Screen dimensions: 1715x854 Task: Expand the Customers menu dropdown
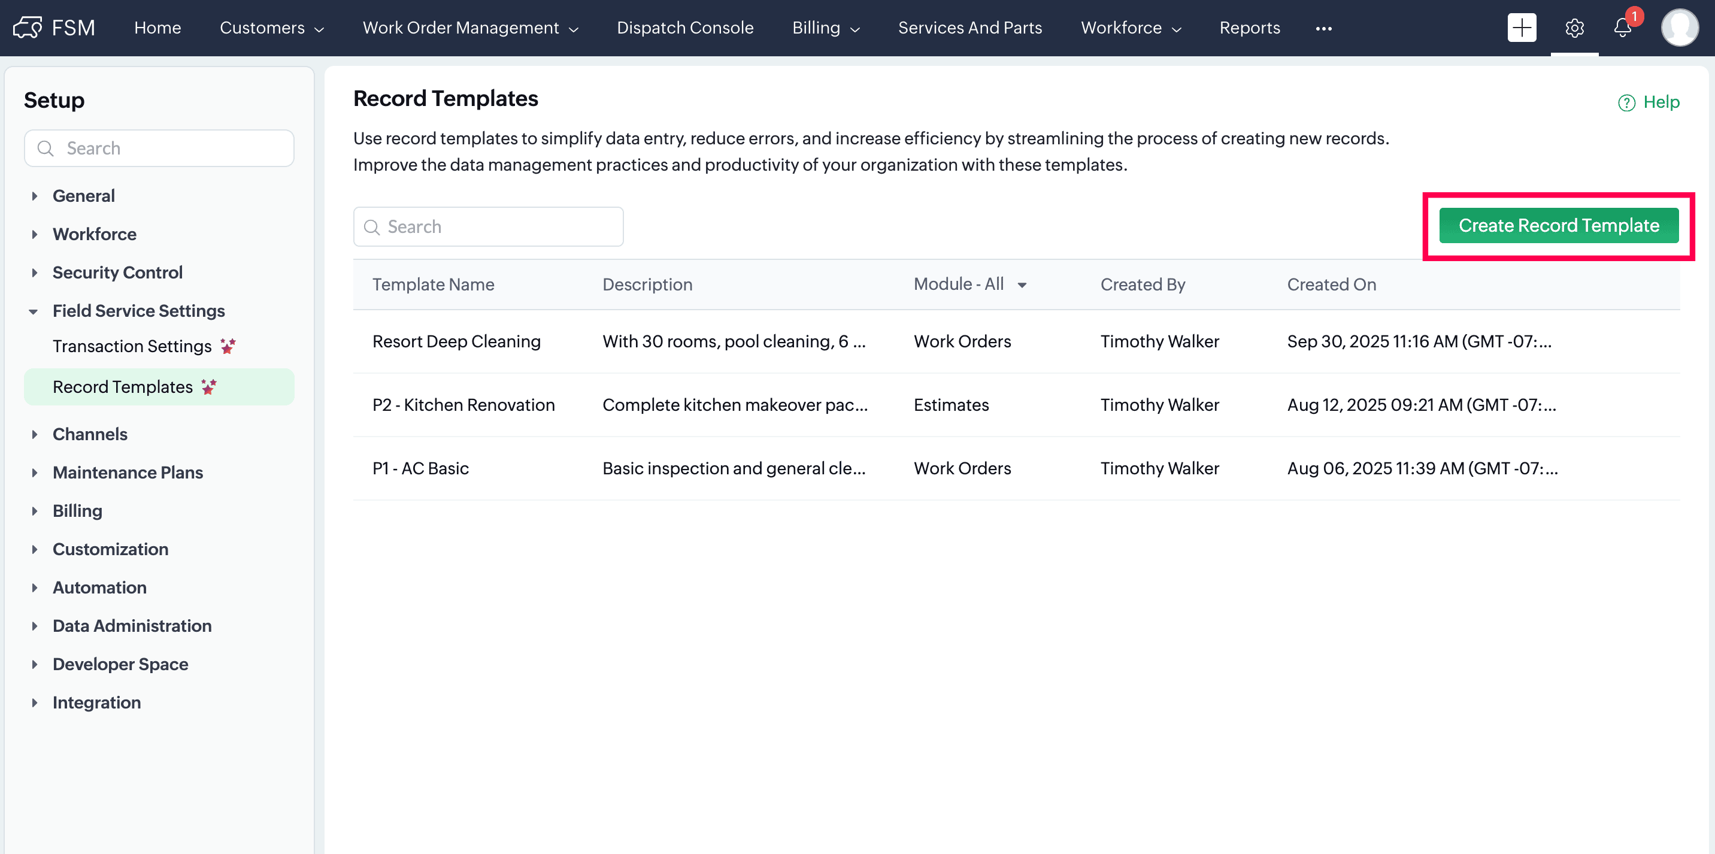pyautogui.click(x=272, y=28)
